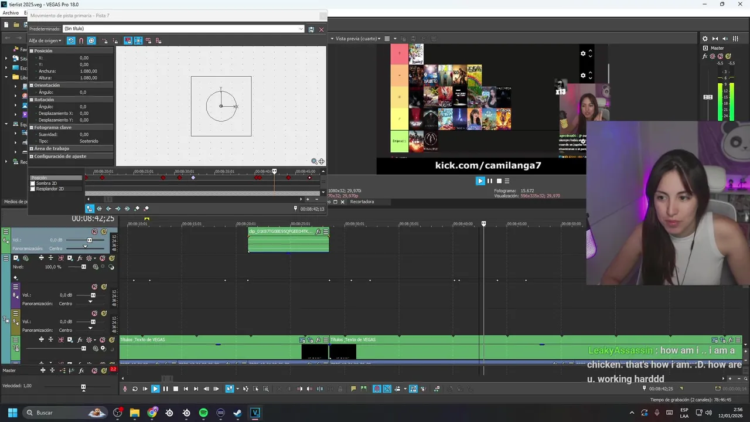Go to next keyframe in track motion

click(x=118, y=209)
